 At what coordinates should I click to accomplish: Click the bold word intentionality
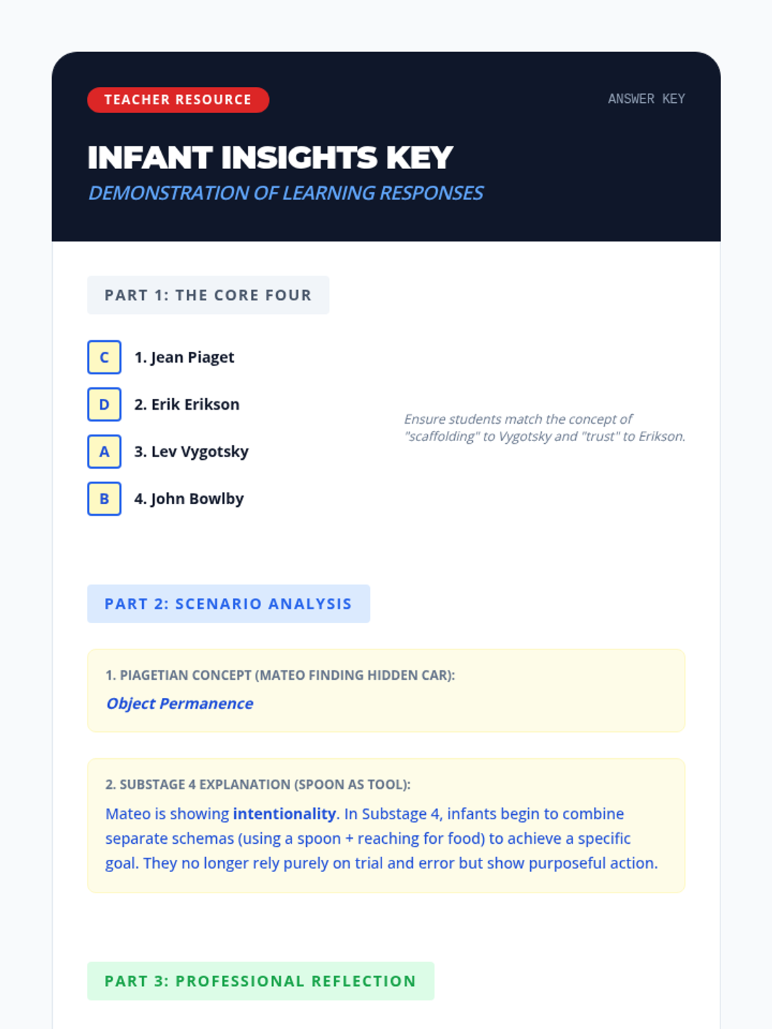tap(284, 814)
